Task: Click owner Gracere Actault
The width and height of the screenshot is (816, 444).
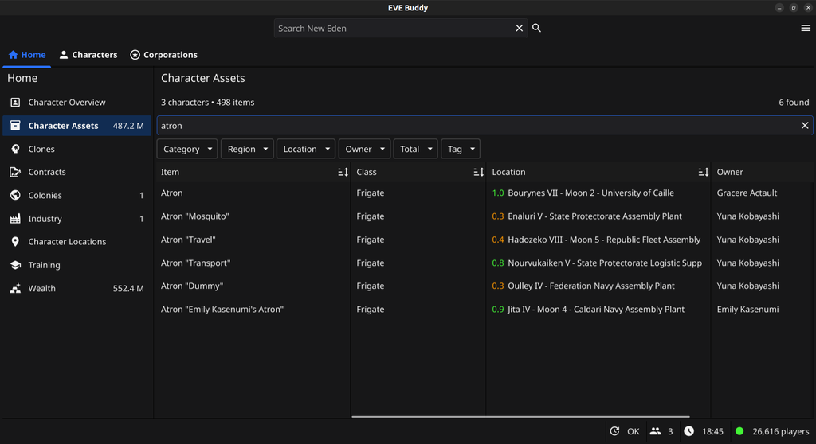Action: point(747,193)
